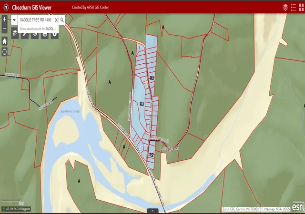Activate the My Location compass button
Viewport: 305px width, 214px height.
coord(4,52)
